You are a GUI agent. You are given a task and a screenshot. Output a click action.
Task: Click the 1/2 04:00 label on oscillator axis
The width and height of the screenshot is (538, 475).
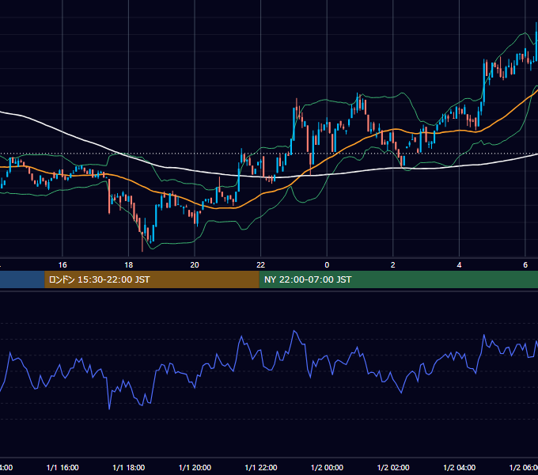(460, 467)
